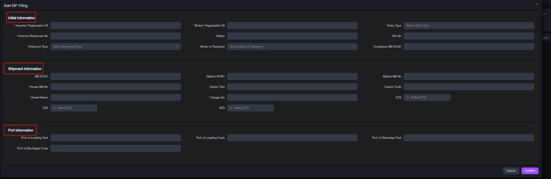The width and height of the screenshot is (551, 179).
Task: Focus the Carrier Code input field
Action: 469,87
